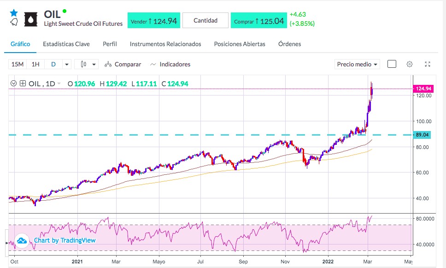446x268 pixels.
Task: Click the Cantidad quantity field
Action: [x=205, y=20]
